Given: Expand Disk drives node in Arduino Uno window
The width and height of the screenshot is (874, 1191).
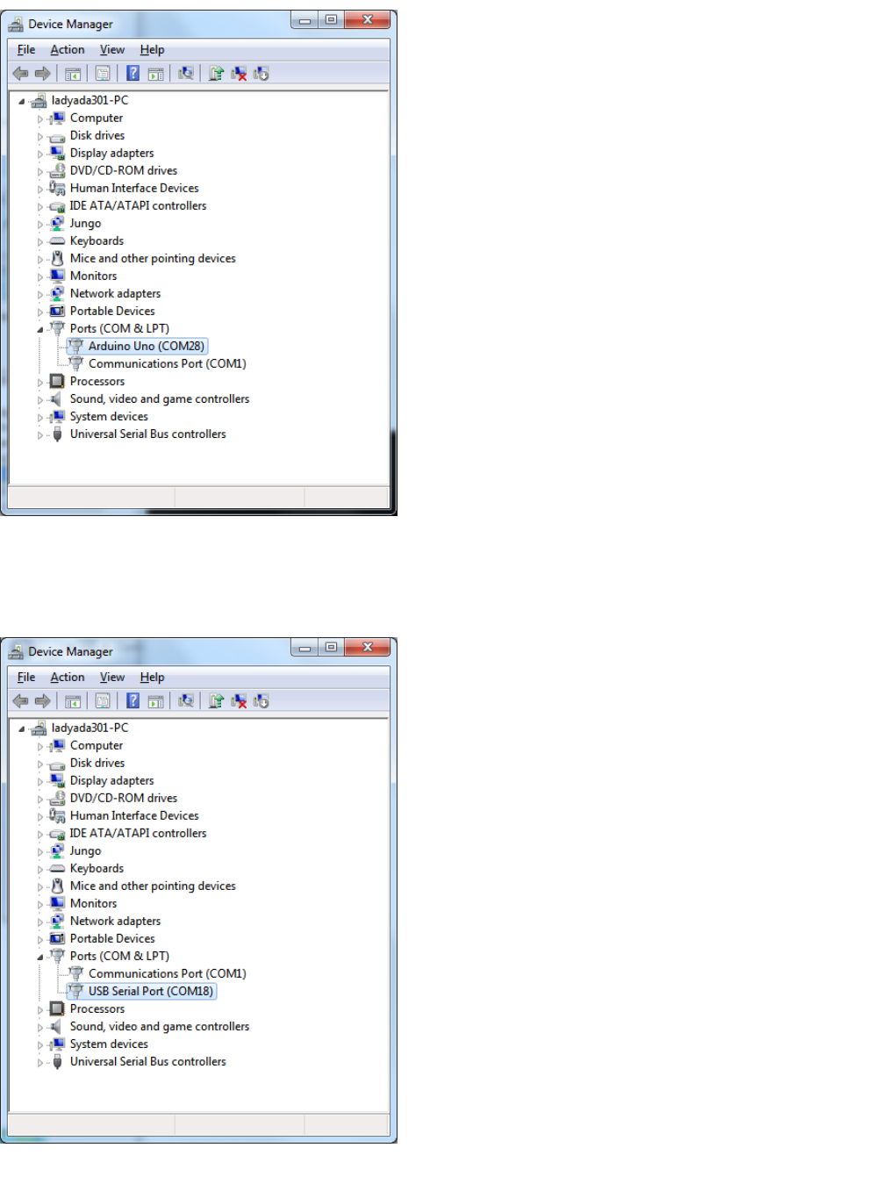Looking at the screenshot, I should pos(39,136).
